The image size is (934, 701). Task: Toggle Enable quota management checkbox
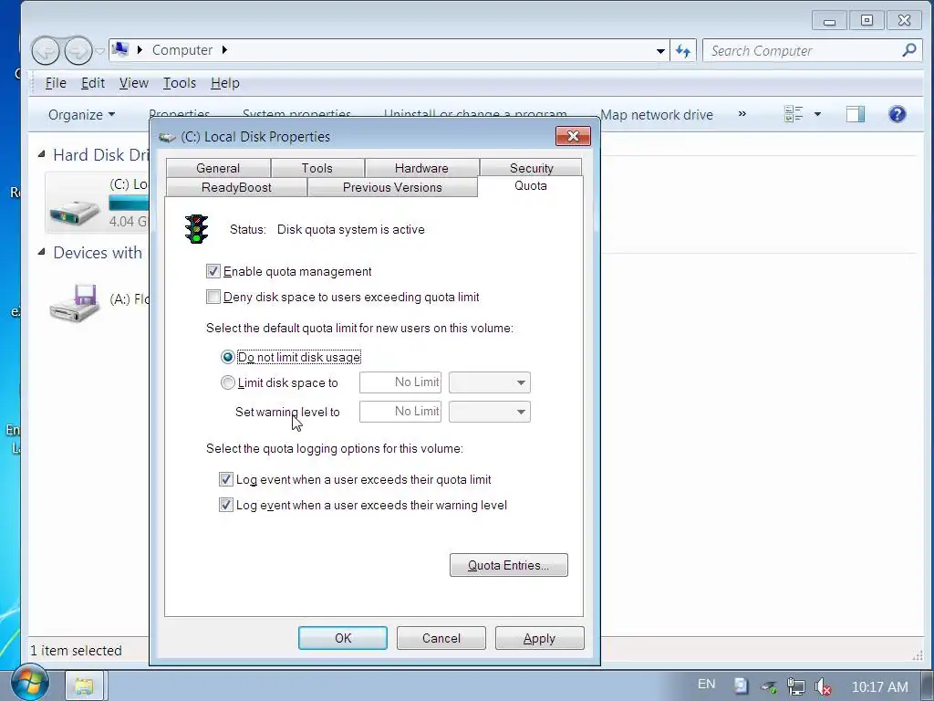[213, 271]
